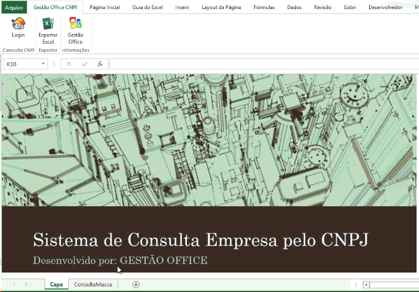Image resolution: width=419 pixels, height=292 pixels.
Task: Click horizontal scrollbar left arrow
Action: (x=366, y=285)
